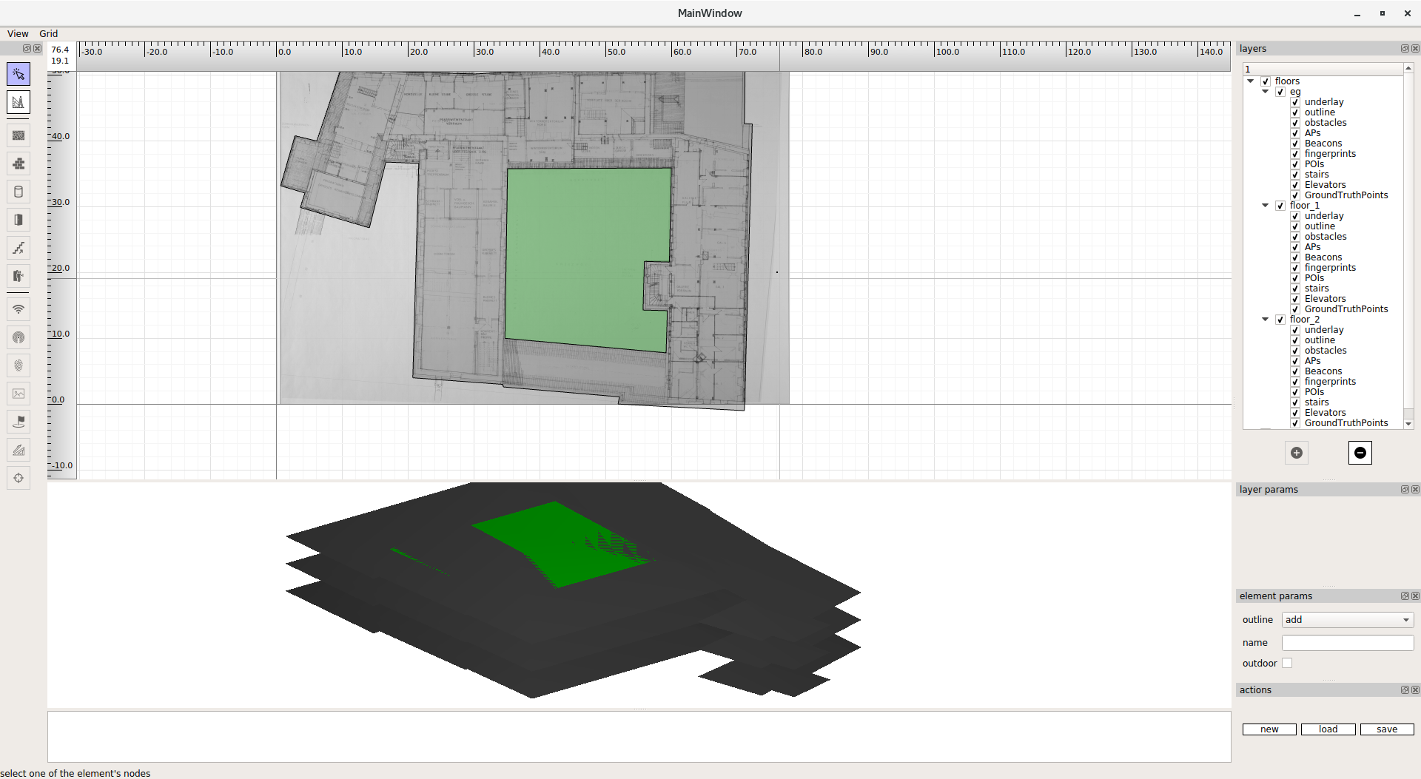
Task: Activate the stairs tool
Action: [19, 248]
